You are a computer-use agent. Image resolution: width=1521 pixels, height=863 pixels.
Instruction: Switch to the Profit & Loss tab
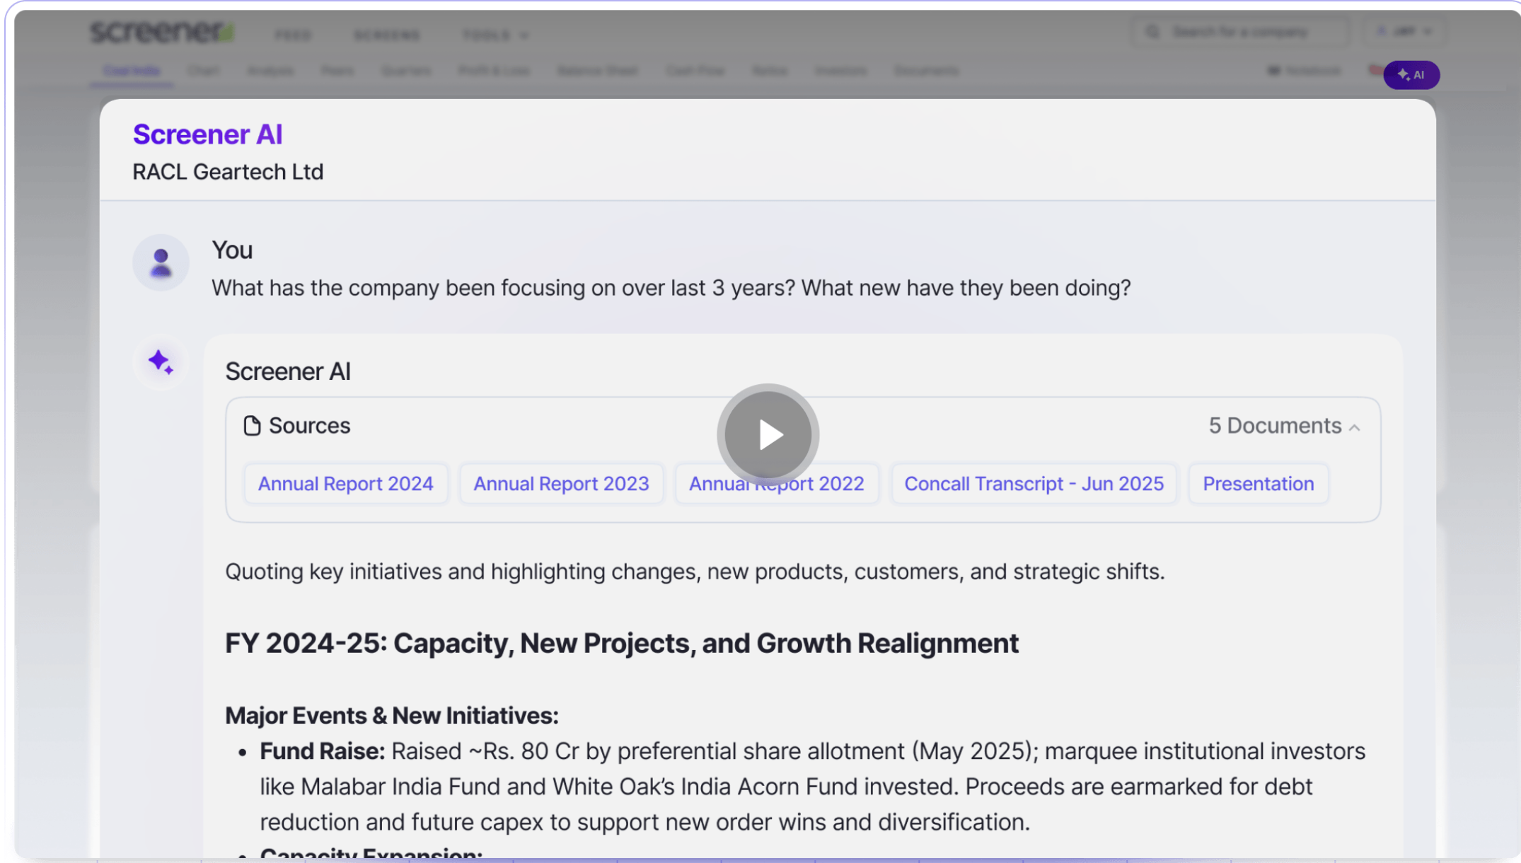[494, 71]
